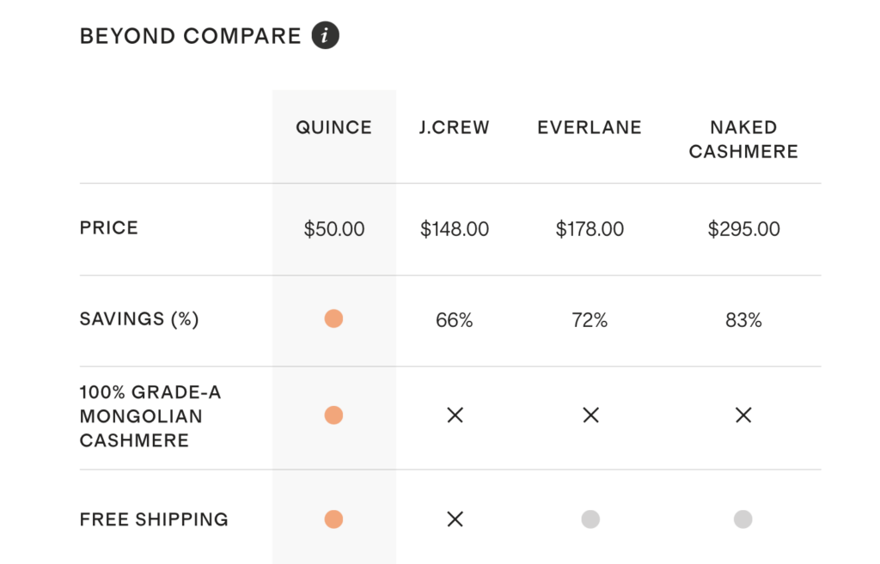Click Quince's orange Free Shipping dot

pos(333,519)
